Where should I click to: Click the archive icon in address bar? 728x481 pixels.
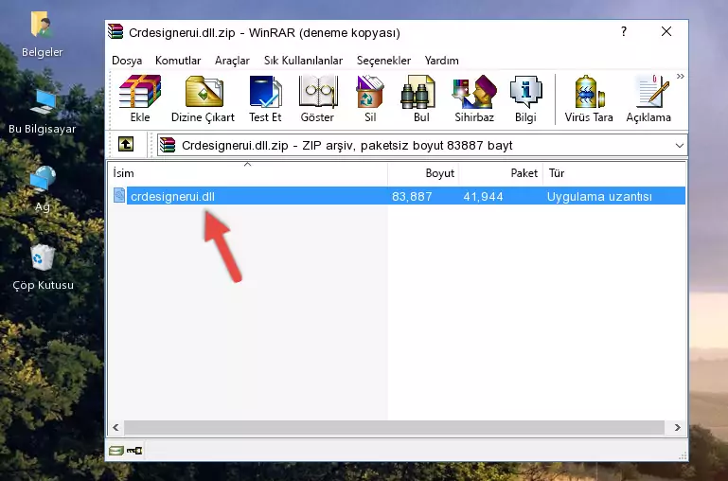click(168, 145)
